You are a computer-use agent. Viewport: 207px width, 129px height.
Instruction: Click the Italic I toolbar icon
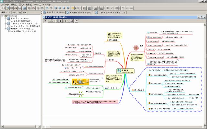click(x=112, y=8)
